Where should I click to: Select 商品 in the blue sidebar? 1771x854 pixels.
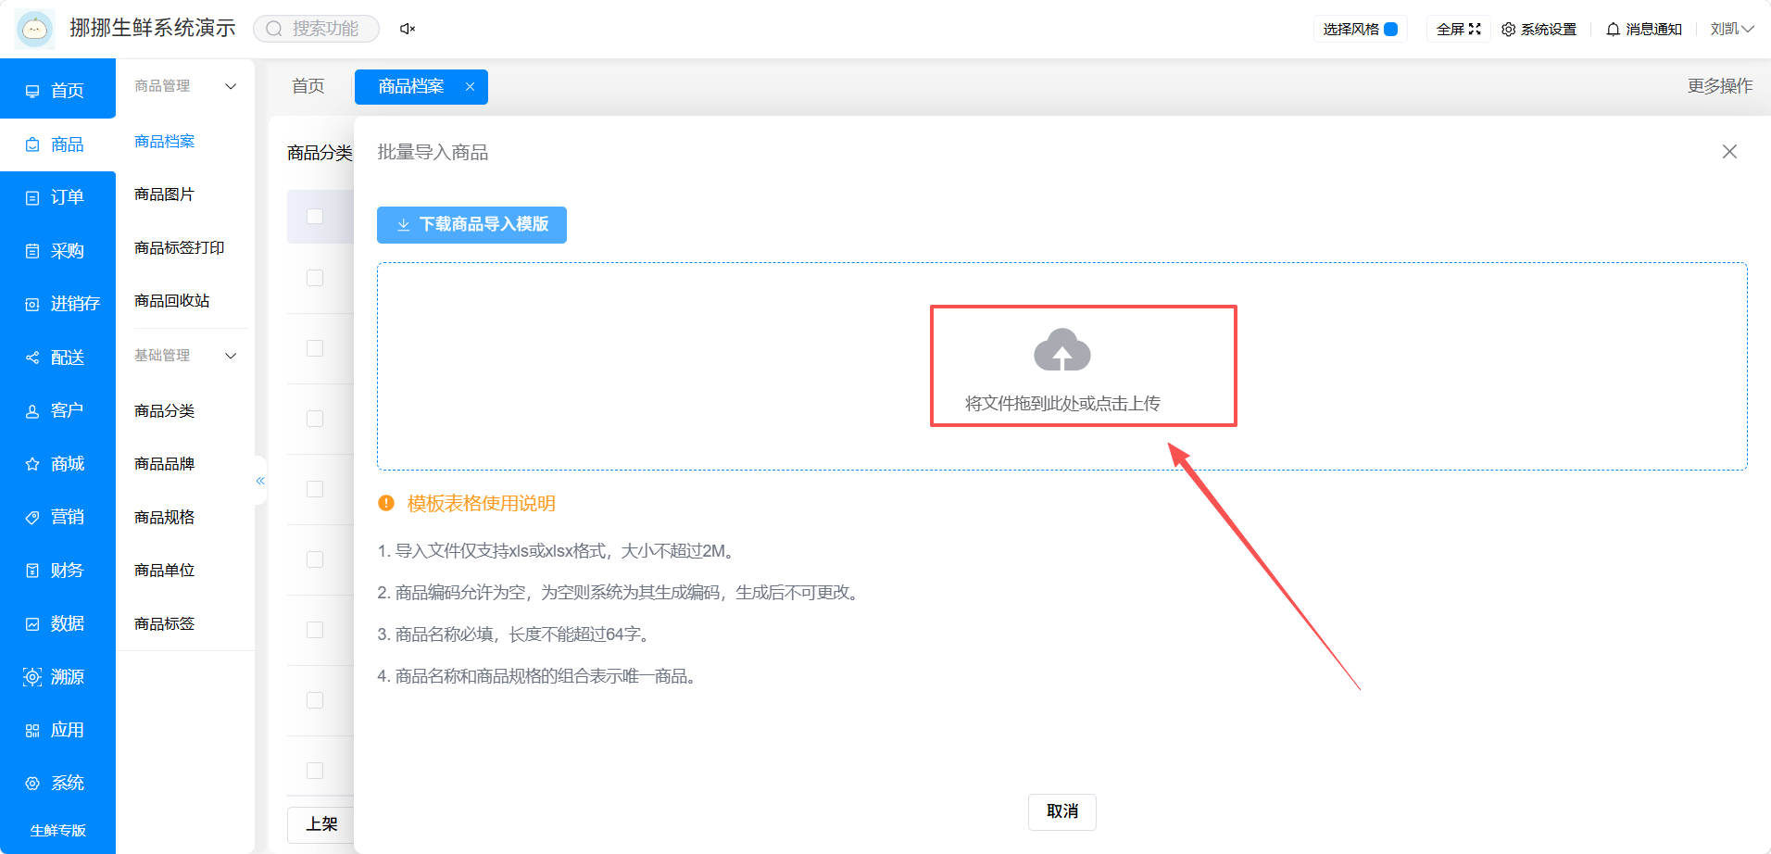click(57, 144)
